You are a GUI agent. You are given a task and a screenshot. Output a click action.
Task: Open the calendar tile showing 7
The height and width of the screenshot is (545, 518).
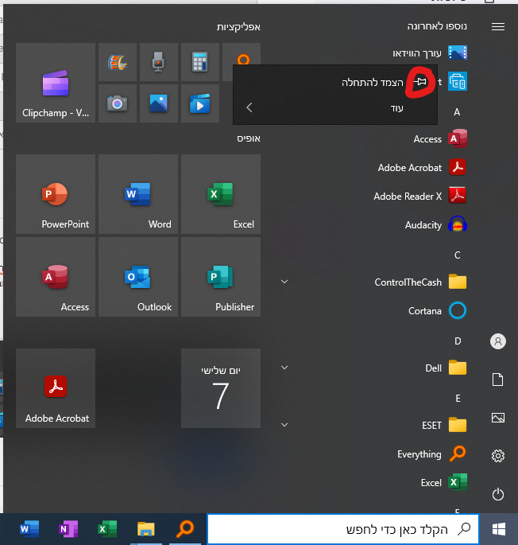click(x=221, y=388)
